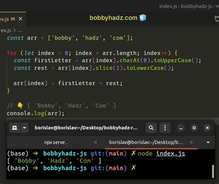Click the firstLetter + rest assignment line
The image size is (219, 184).
(68, 83)
